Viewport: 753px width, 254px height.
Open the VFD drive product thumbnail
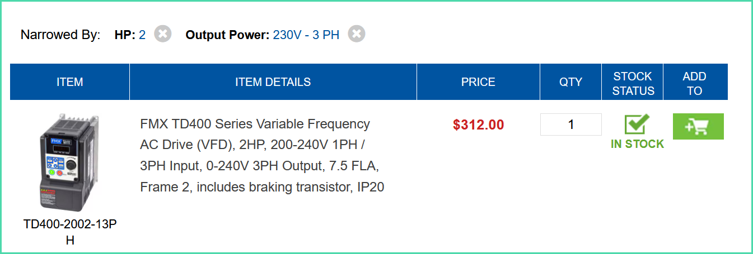[69, 162]
